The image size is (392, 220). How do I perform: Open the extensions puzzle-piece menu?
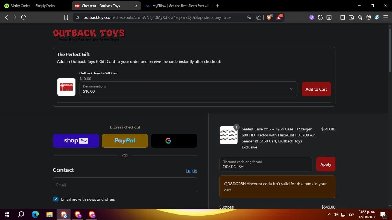[x=320, y=17]
